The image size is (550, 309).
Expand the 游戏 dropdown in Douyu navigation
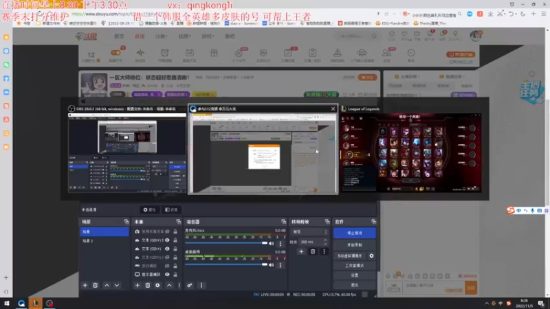coord(208,36)
